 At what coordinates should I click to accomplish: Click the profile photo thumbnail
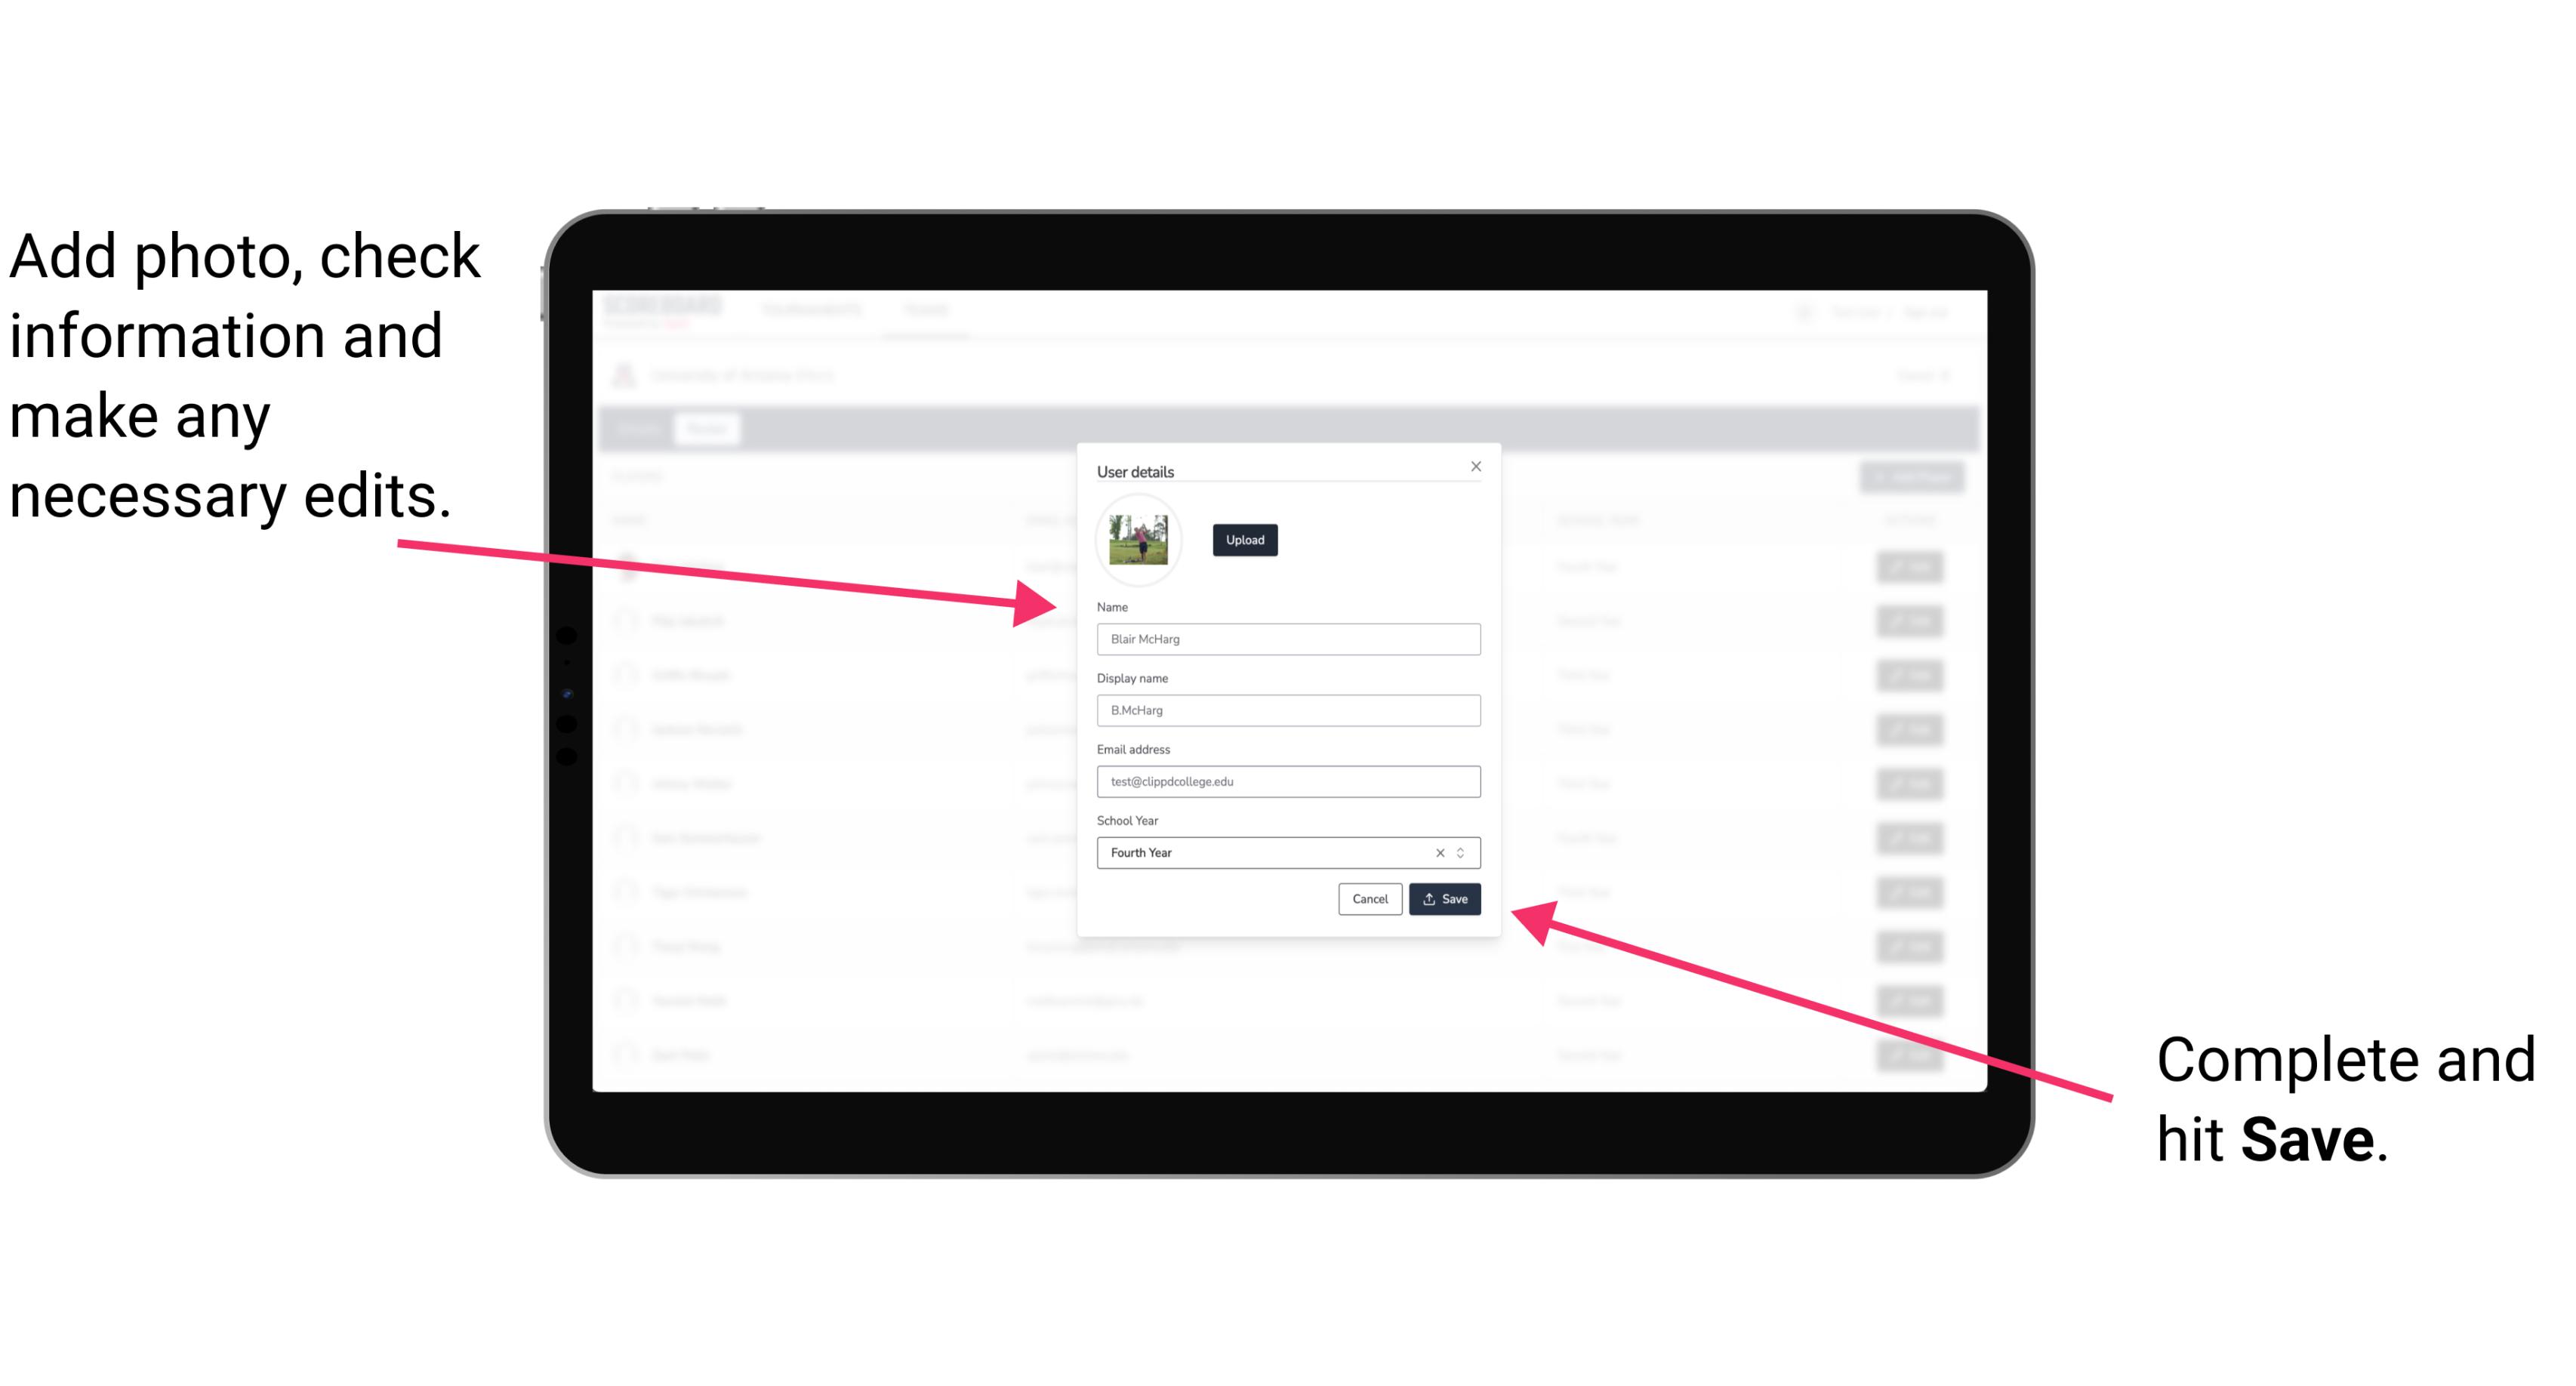pyautogui.click(x=1137, y=537)
